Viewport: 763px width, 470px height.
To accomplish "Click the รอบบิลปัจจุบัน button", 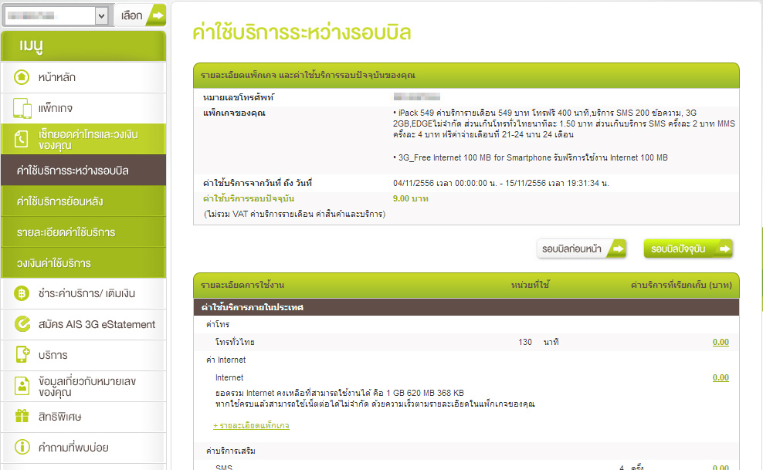I will click(x=689, y=249).
